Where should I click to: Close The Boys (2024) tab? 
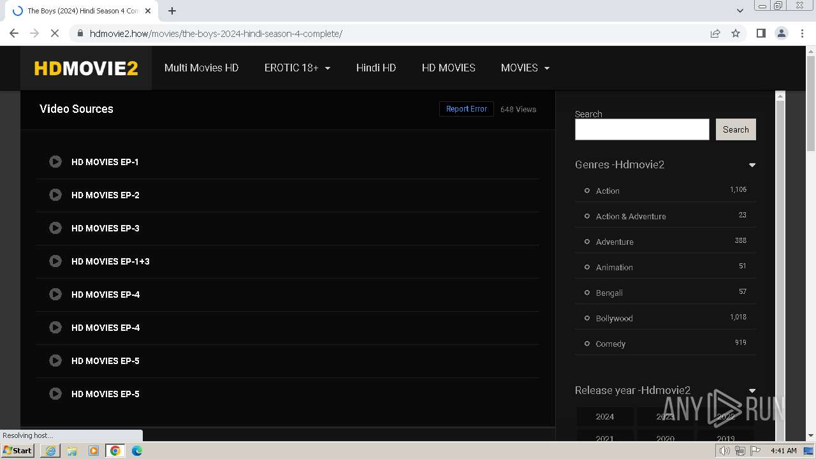148,11
